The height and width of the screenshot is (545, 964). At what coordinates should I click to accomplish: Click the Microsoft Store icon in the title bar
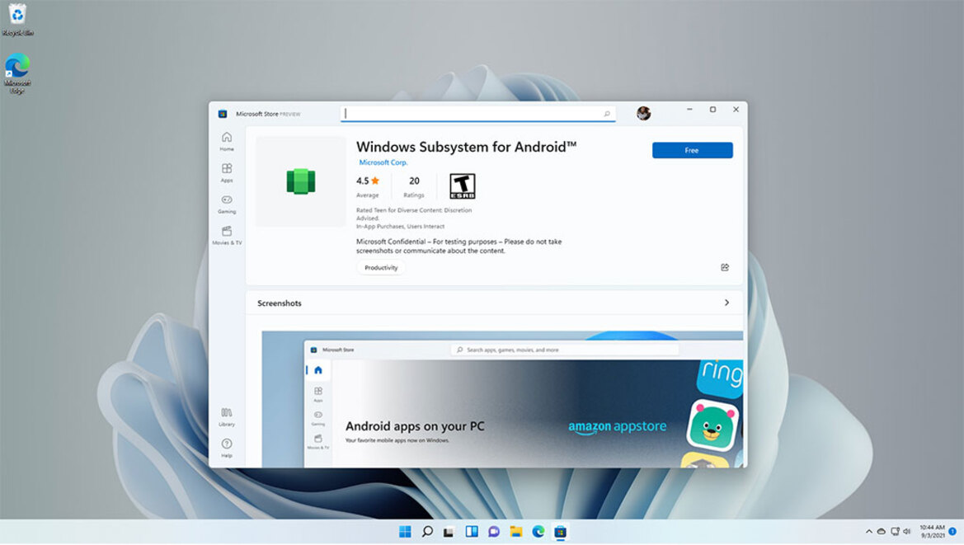click(223, 114)
